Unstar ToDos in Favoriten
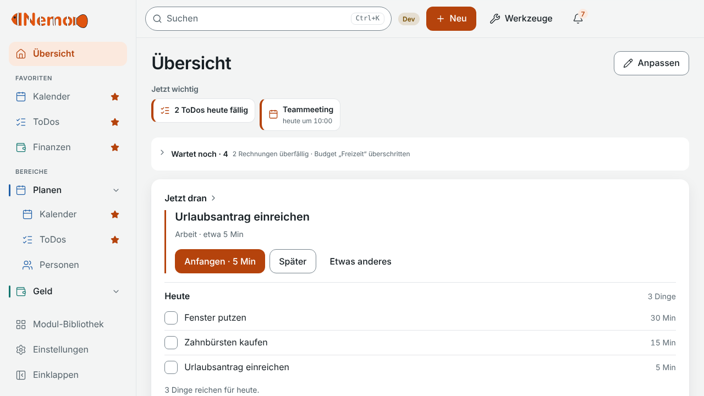 click(115, 122)
